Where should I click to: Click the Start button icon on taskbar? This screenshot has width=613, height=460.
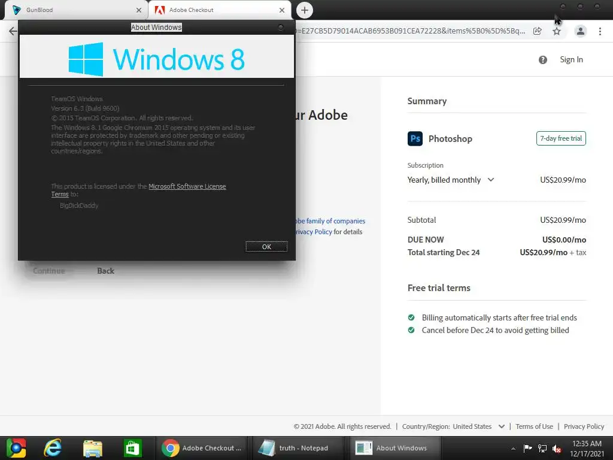tap(16, 448)
